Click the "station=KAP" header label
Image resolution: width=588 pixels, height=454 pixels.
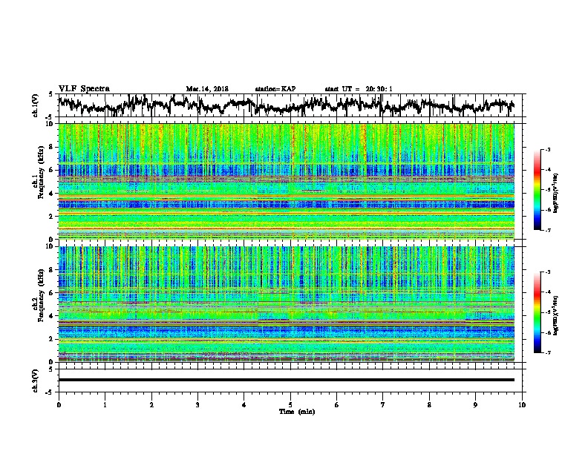click(x=275, y=89)
